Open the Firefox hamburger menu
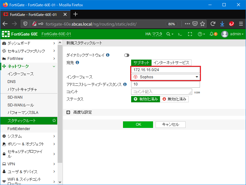The image size is (246, 185). [241, 24]
